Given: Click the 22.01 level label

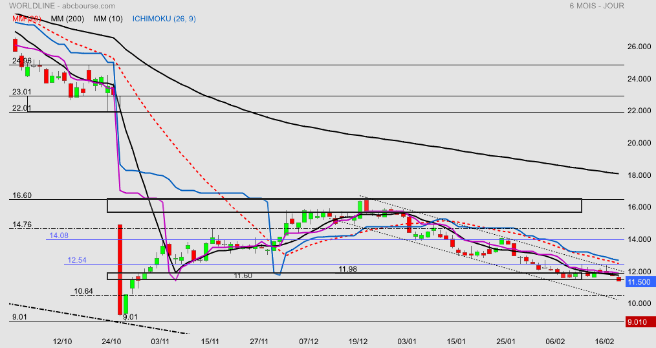Looking at the screenshot, I should coord(22,108).
